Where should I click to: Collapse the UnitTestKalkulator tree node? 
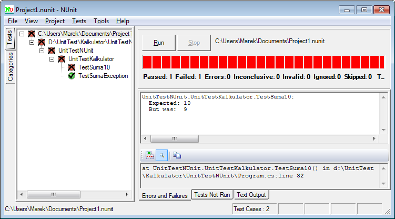pos(52,59)
